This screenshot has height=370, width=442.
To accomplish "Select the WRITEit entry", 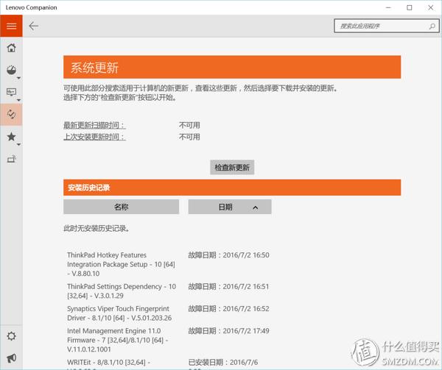I will [109, 362].
